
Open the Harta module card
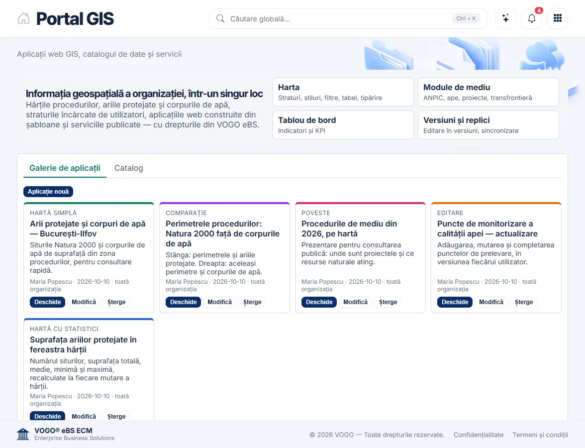(343, 92)
